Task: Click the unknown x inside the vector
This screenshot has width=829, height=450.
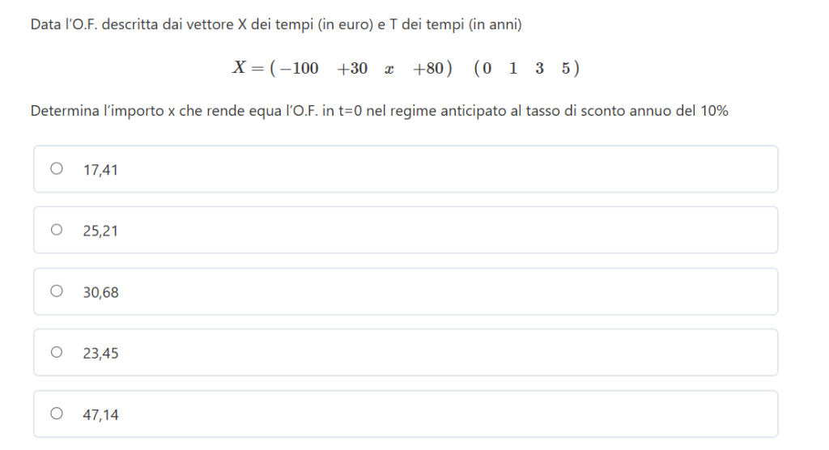Action: click(389, 70)
